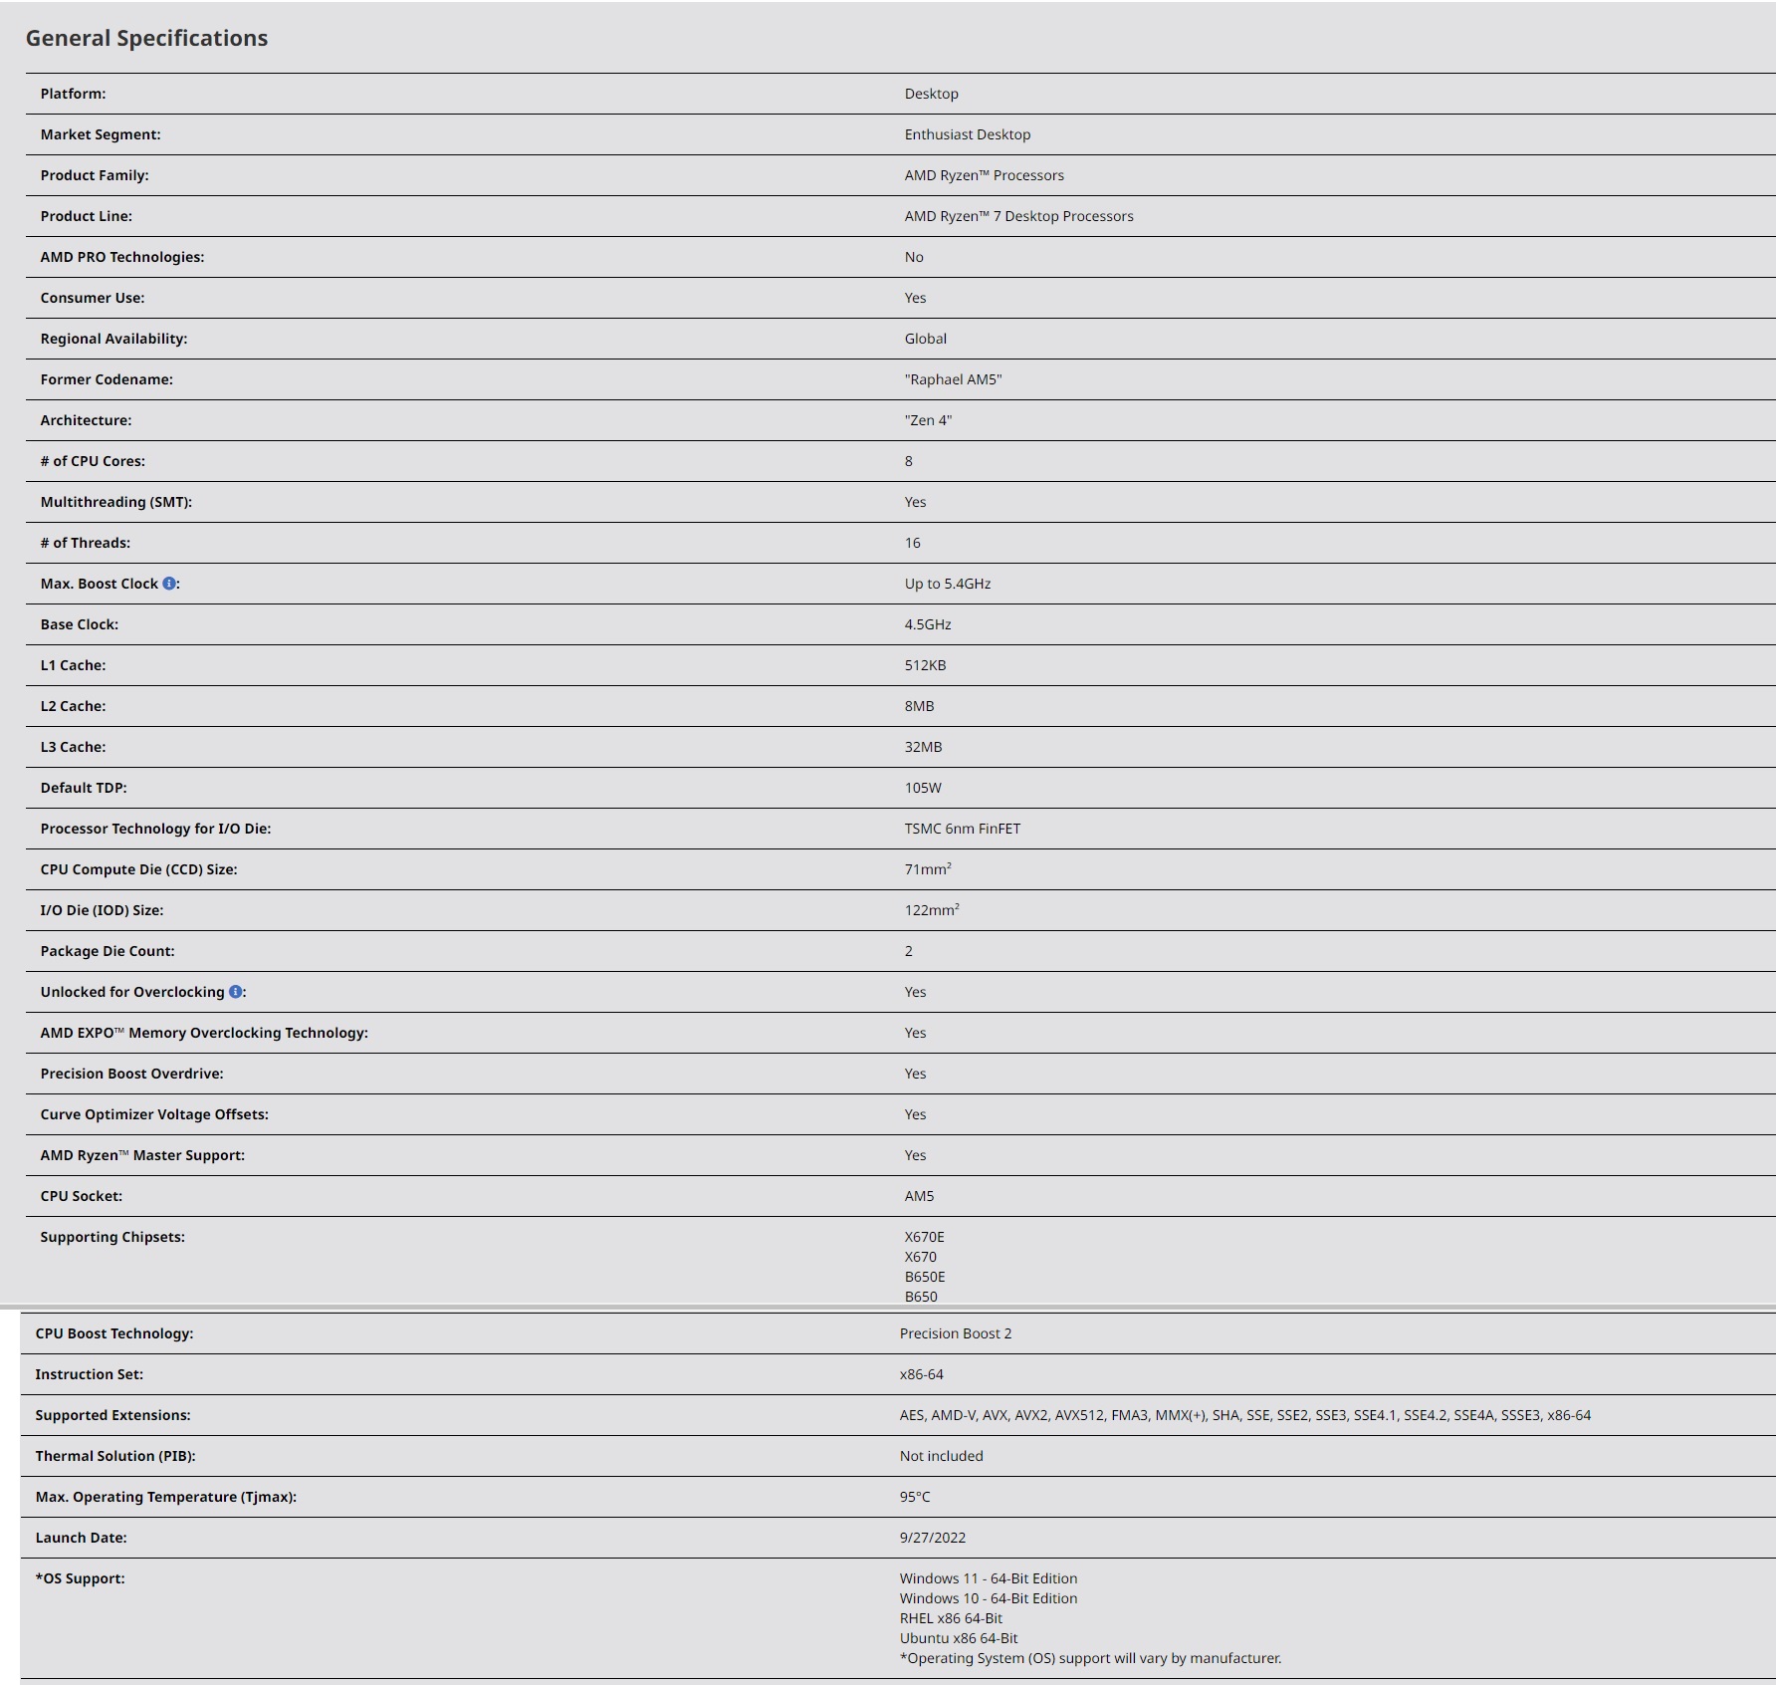Click the 'Package Die Count:' label
Viewport: 1776px width, 1685px height.
108,951
